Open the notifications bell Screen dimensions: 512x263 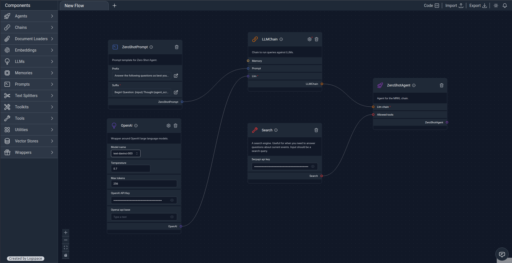pyautogui.click(x=505, y=6)
